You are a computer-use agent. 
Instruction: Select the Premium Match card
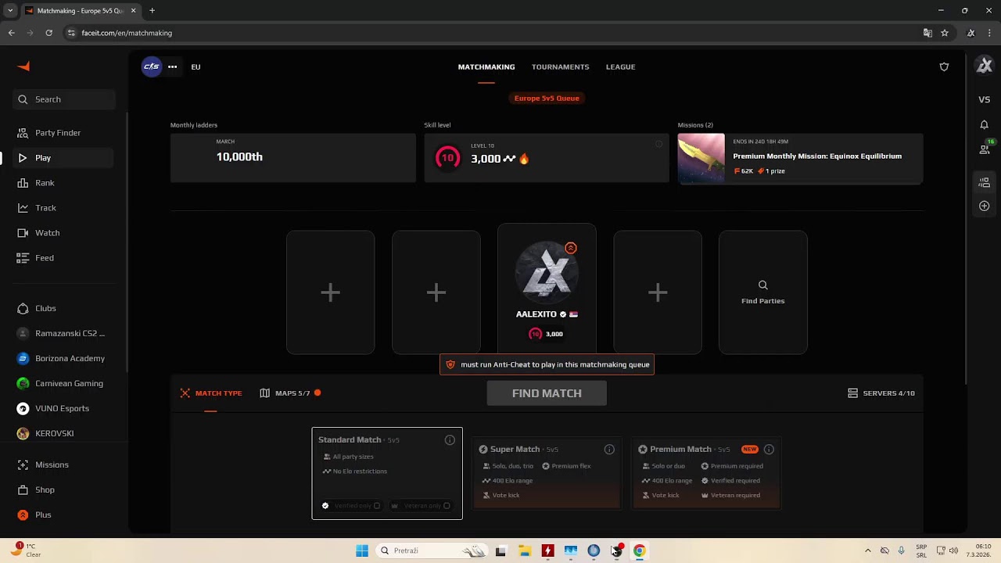pyautogui.click(x=706, y=473)
